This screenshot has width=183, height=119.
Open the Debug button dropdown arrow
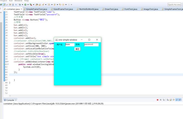point(23,5)
